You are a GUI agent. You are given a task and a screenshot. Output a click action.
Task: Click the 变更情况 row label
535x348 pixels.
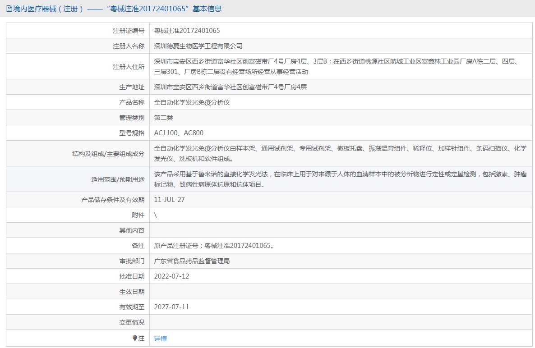point(132,322)
